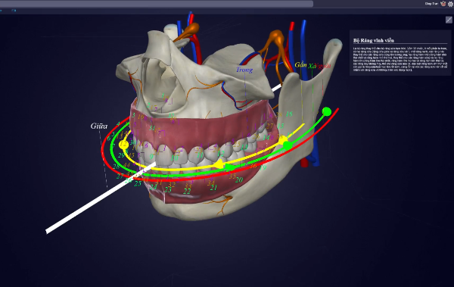Click the user name text in top bar
Viewport: 454px width, 287px height.
[x=431, y=4]
